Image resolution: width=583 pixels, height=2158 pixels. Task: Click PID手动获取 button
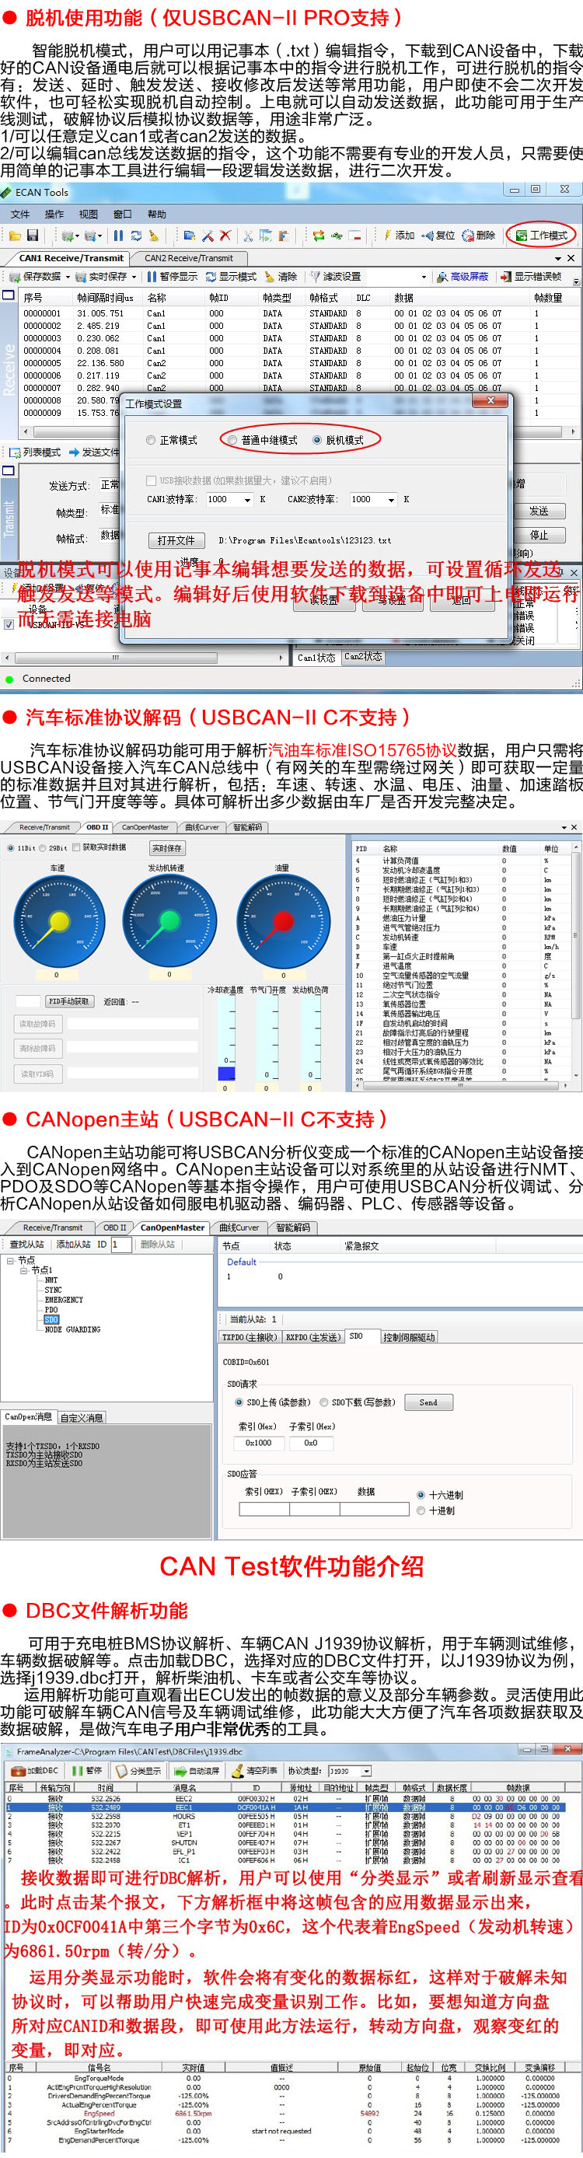tap(68, 1001)
